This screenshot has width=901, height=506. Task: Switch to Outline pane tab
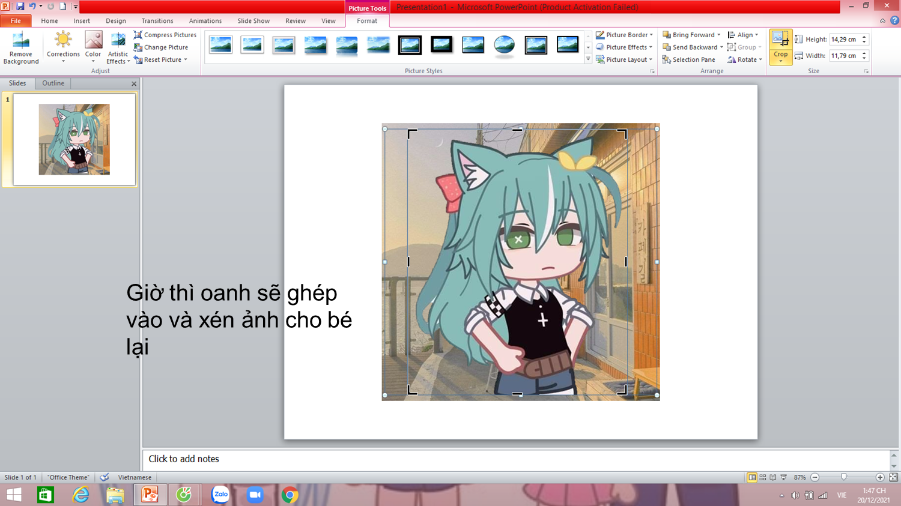pyautogui.click(x=53, y=83)
